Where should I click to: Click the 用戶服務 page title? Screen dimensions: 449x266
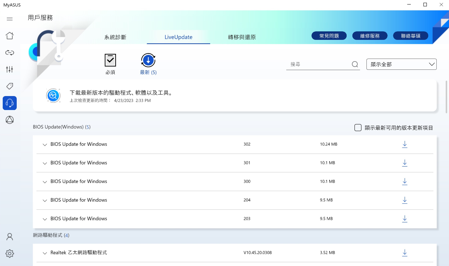pyautogui.click(x=40, y=18)
